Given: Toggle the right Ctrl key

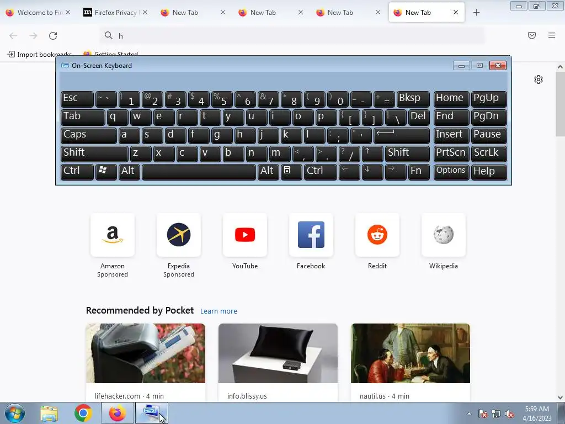Looking at the screenshot, I should [x=321, y=172].
